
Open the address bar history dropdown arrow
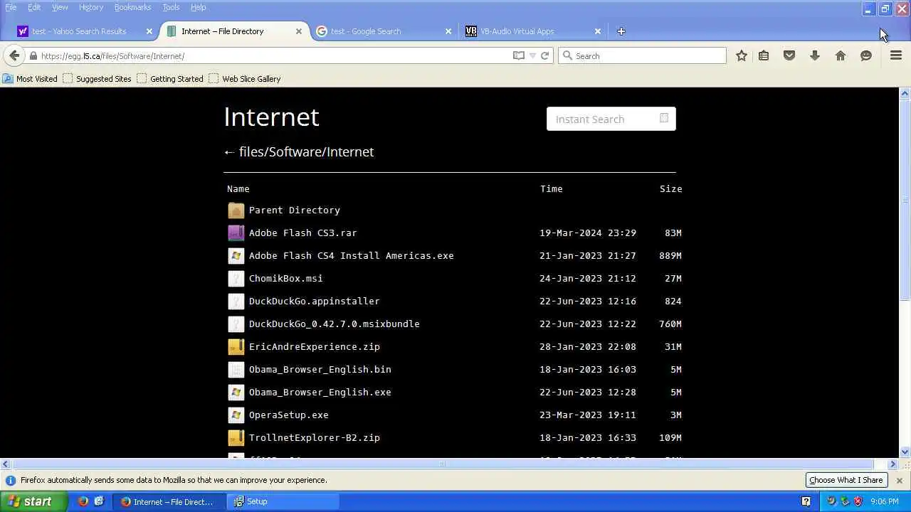(x=532, y=55)
